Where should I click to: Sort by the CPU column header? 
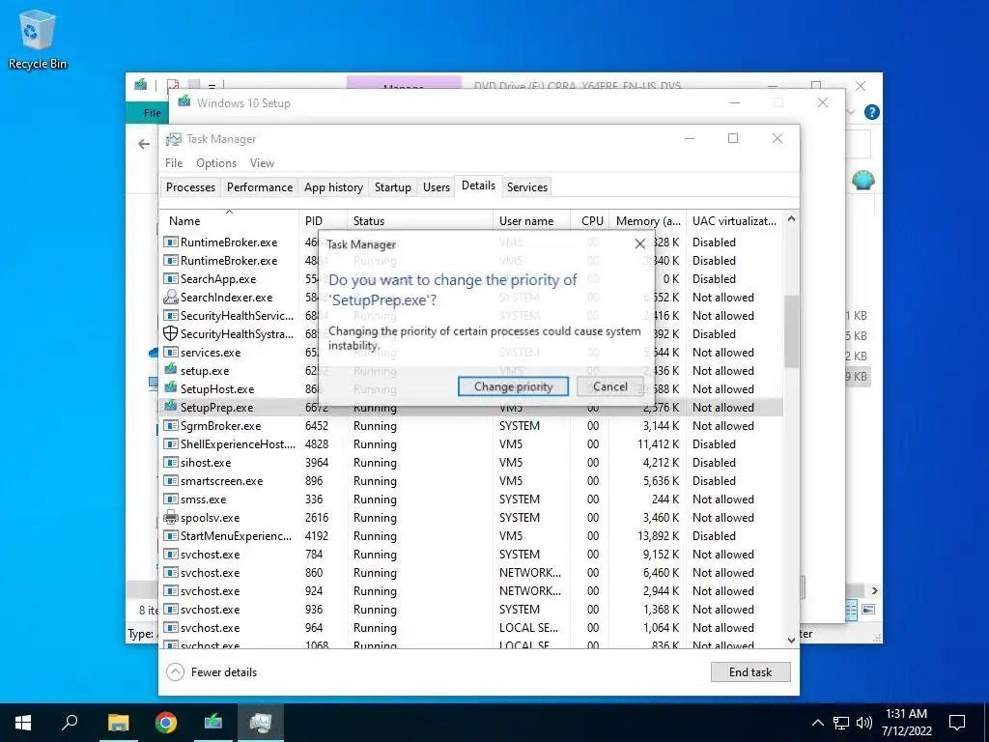pyautogui.click(x=592, y=221)
